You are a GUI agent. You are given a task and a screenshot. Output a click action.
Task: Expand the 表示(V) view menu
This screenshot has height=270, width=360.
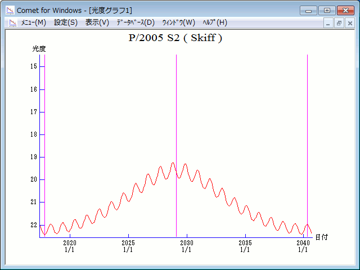[x=97, y=22]
